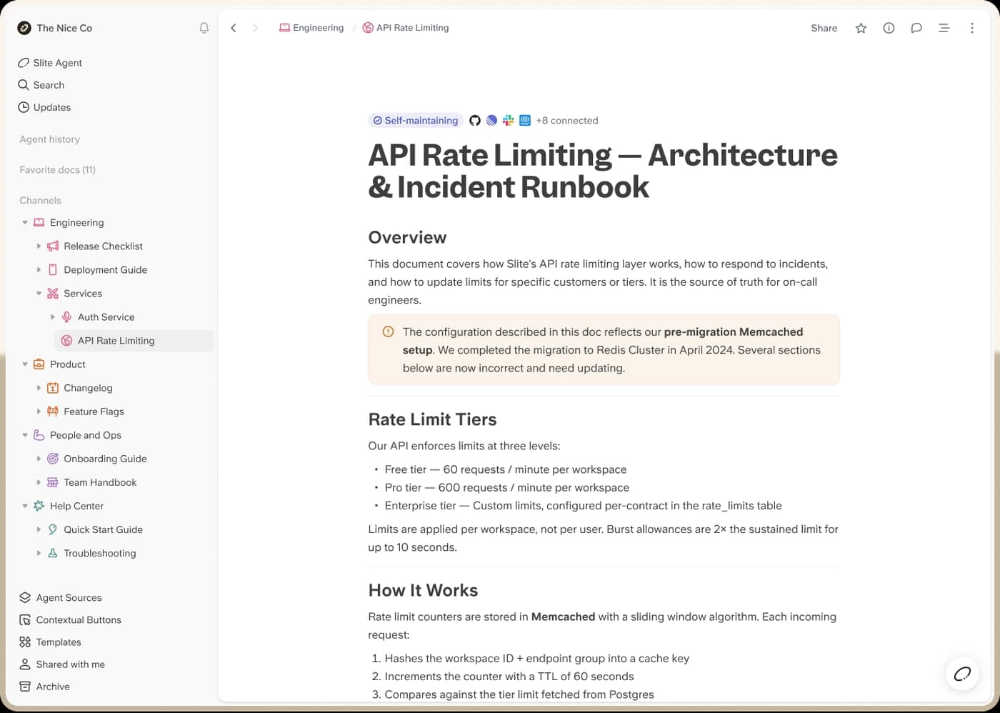Select API Rate Limiting in the tree
Image resolution: width=1000 pixels, height=713 pixels.
click(134, 340)
